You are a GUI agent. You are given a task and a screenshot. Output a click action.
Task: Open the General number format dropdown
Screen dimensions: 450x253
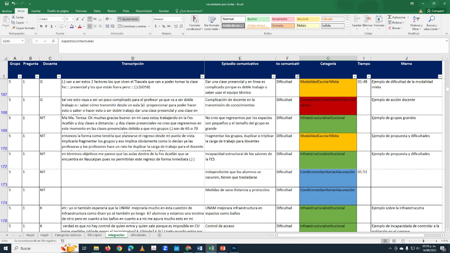coord(182,19)
